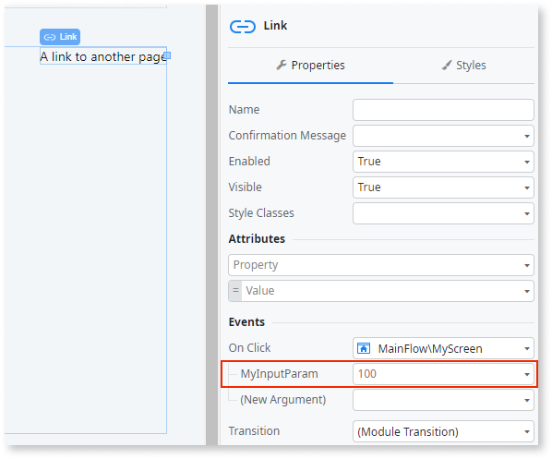Click the MyInputParam label
Image resolution: width=552 pixels, height=459 pixels.
point(279,374)
